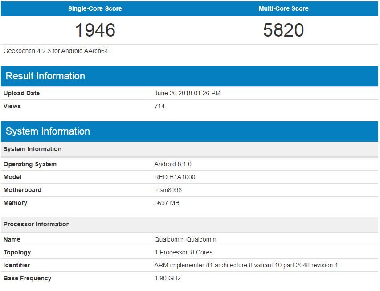Select the Geekbench 4.2.3 for Android AArch64 text

(56, 51)
